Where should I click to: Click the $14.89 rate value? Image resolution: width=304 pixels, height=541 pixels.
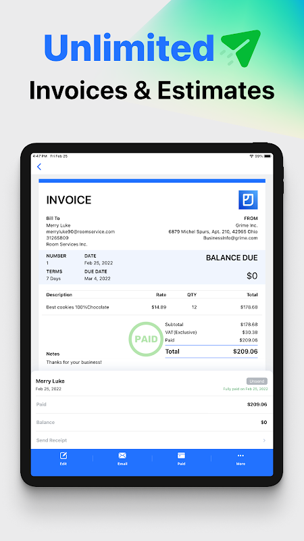pos(159,307)
